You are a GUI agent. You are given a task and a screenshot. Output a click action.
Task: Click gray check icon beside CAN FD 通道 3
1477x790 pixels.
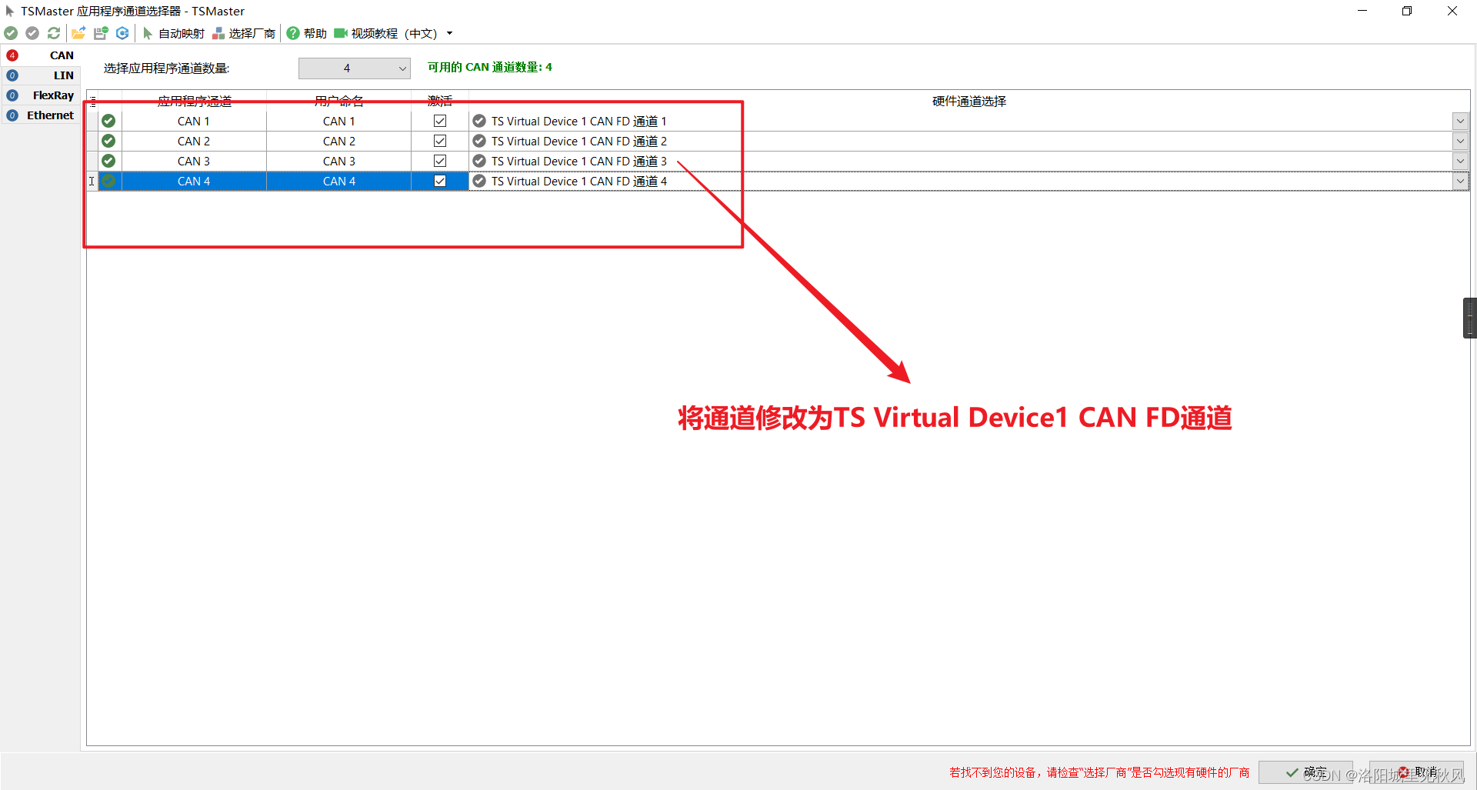coord(479,161)
